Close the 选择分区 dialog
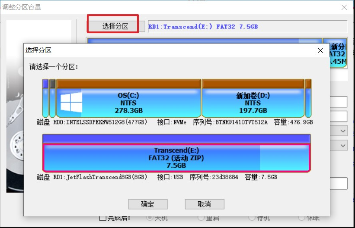 [x=320, y=50]
